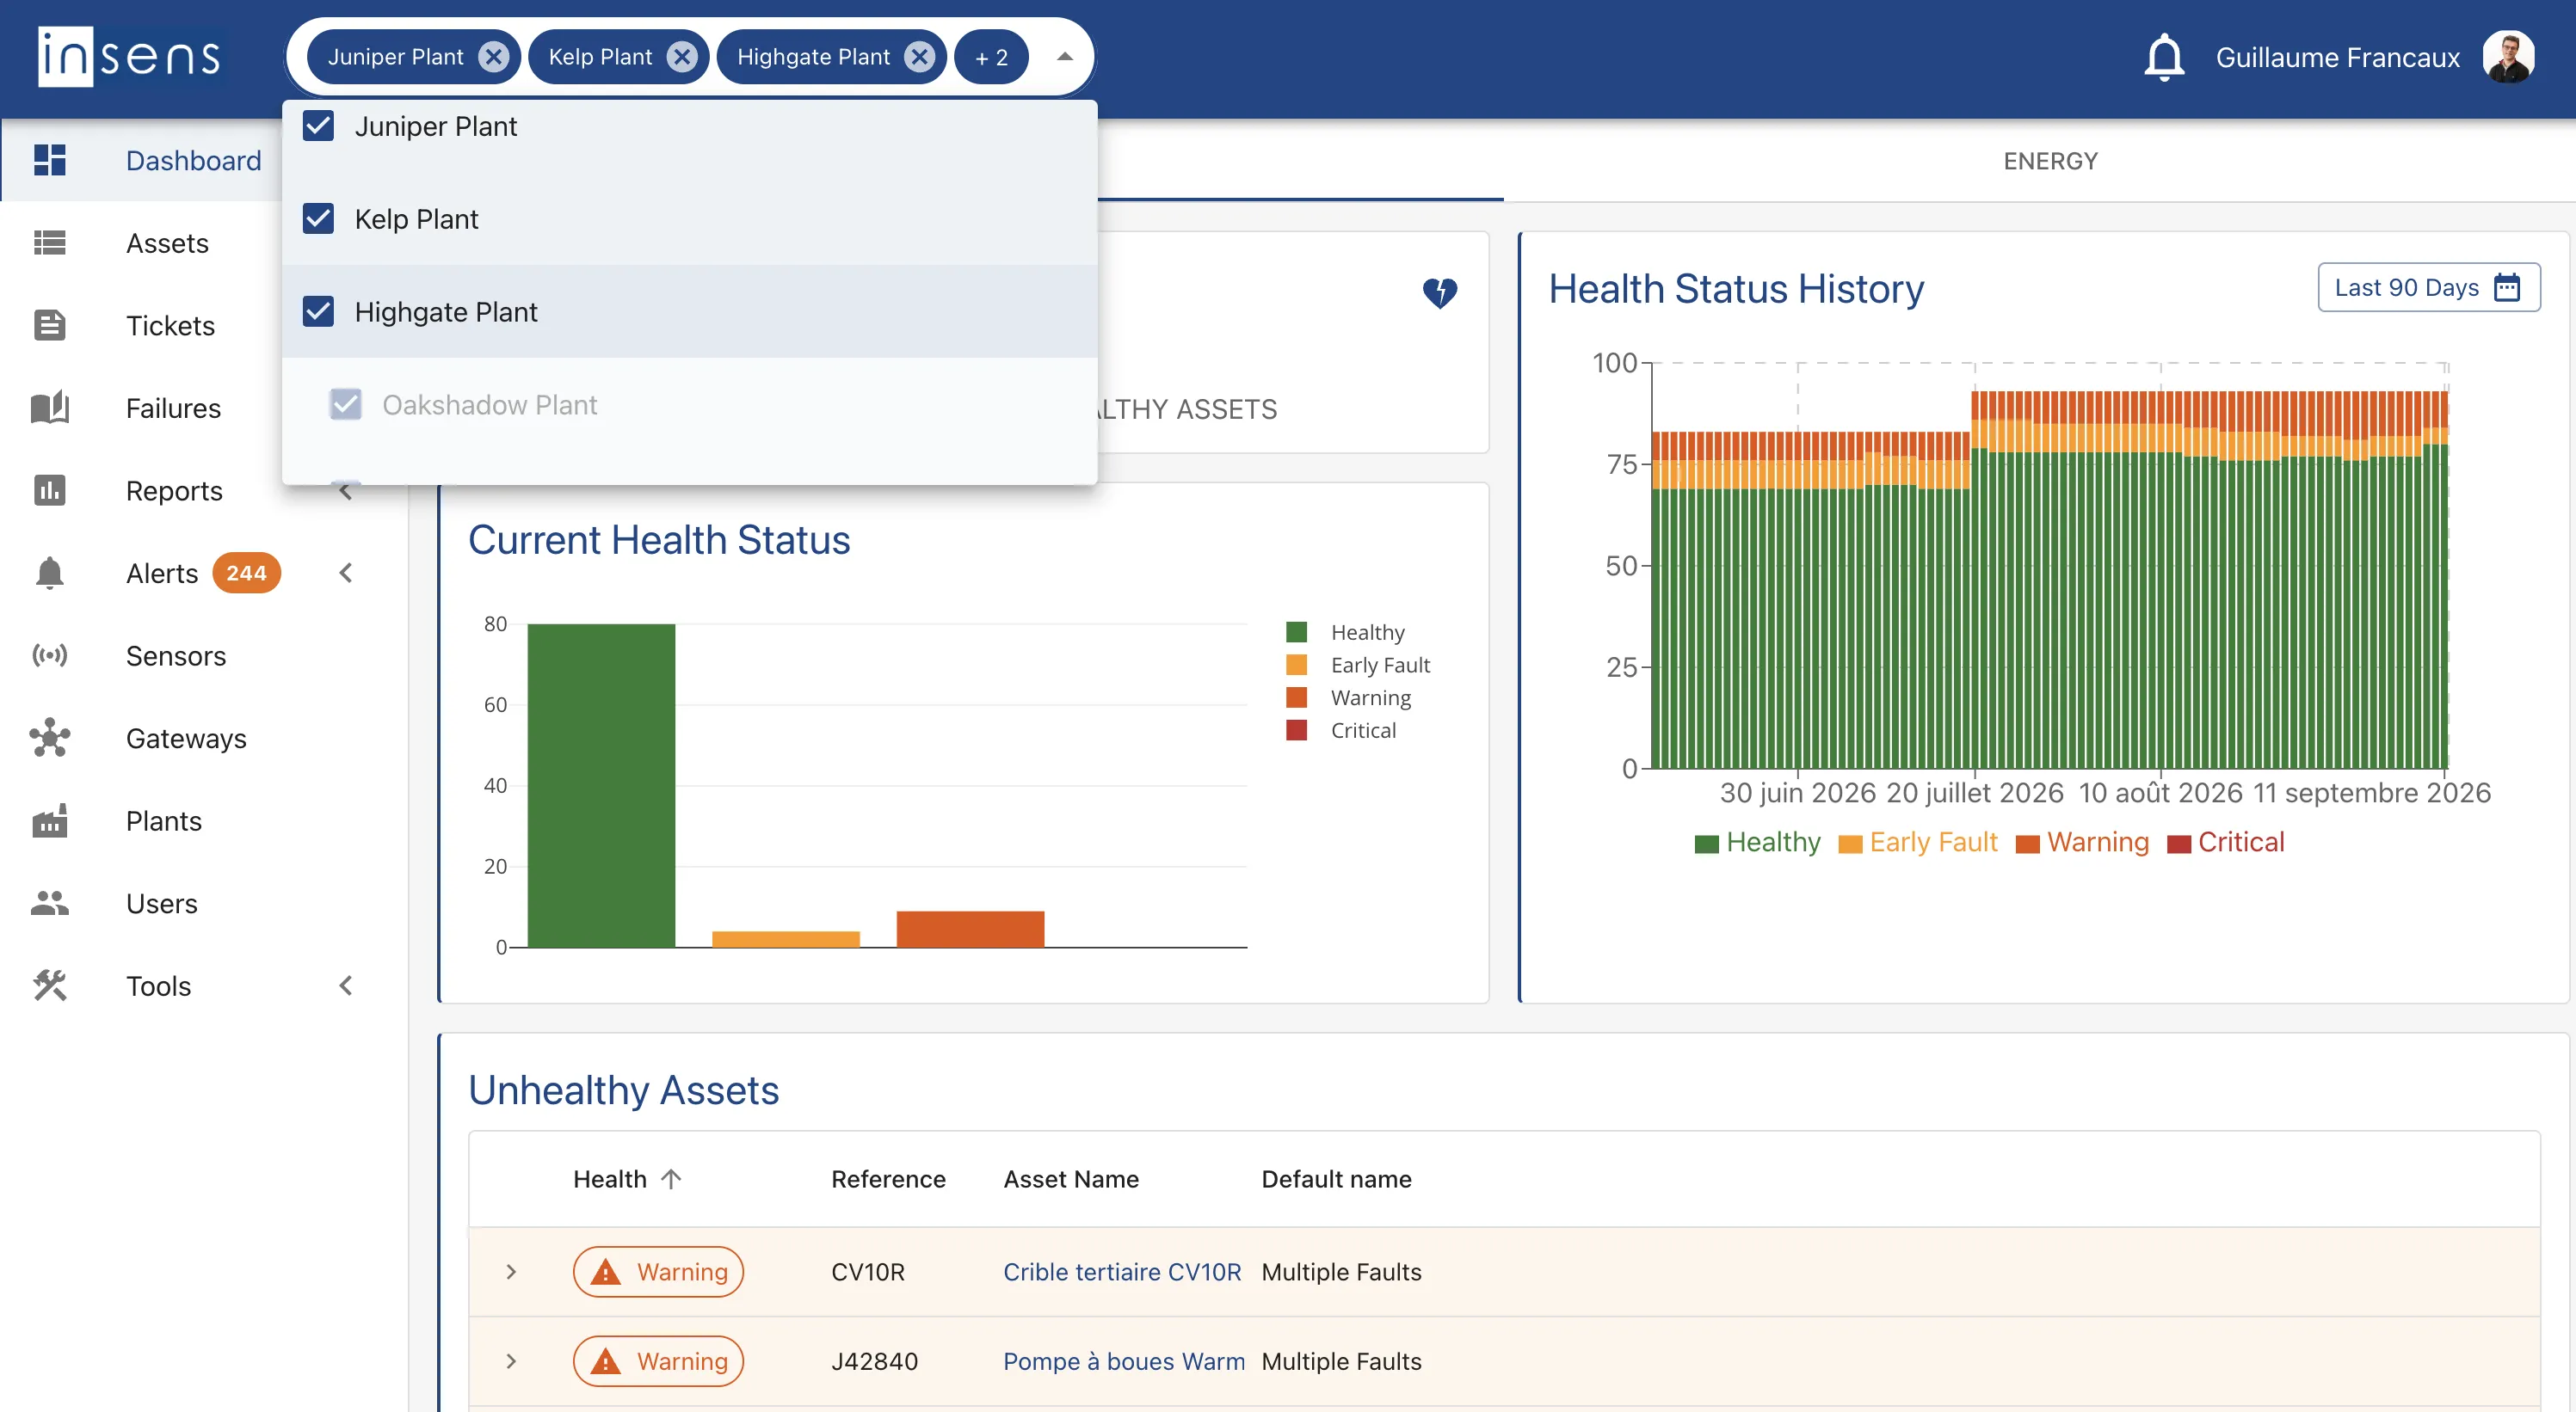Remove the Kelp Plant chip

pyautogui.click(x=682, y=57)
